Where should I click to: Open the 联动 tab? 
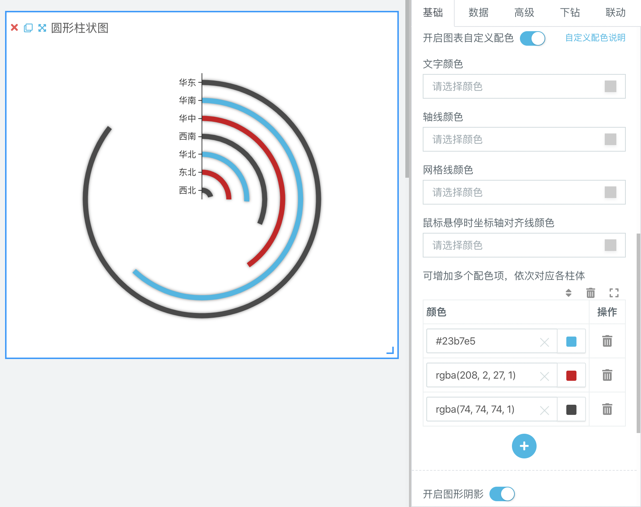[616, 13]
